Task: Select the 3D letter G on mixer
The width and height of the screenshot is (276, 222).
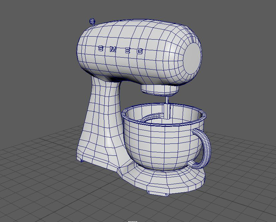Action: [x=140, y=51]
